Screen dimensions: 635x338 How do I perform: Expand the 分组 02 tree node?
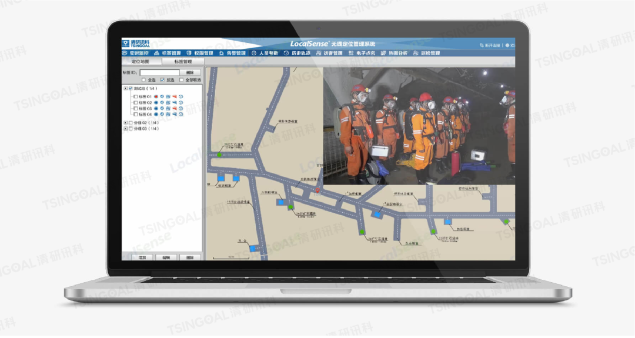(x=125, y=123)
